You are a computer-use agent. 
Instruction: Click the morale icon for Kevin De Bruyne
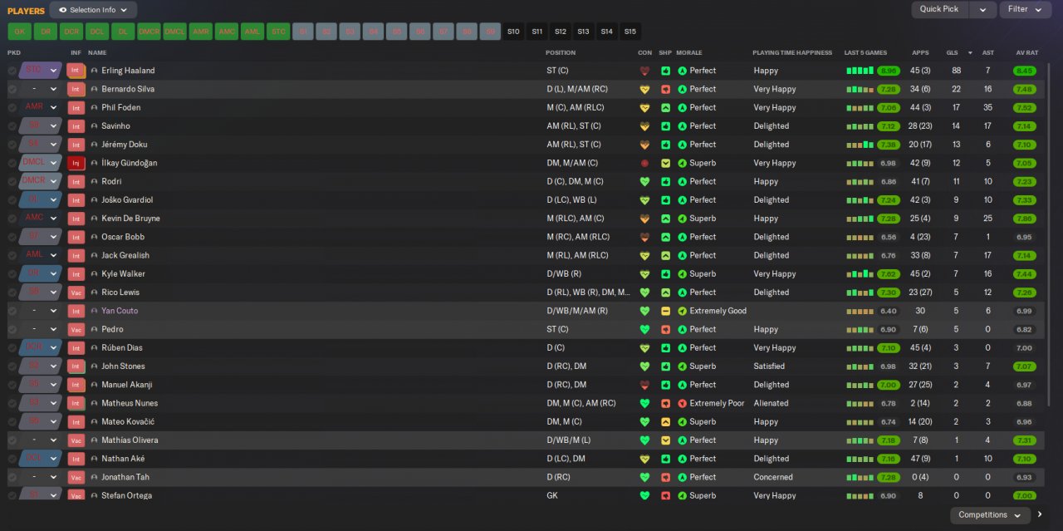(683, 219)
